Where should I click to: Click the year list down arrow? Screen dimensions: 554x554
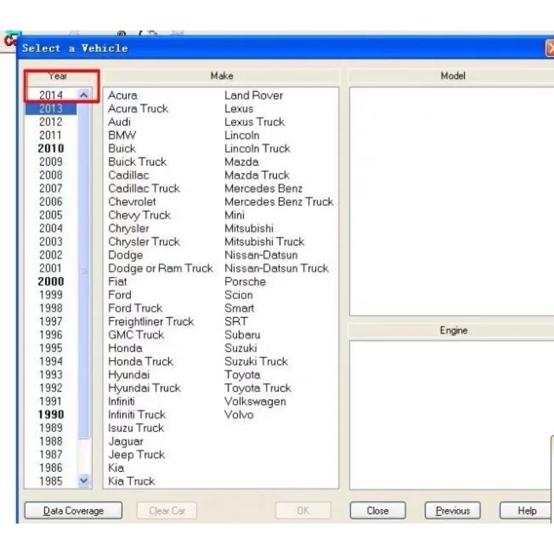coord(84,481)
